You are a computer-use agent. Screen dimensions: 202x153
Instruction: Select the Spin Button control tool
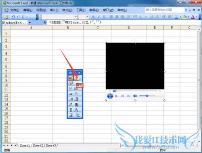pyautogui.click(x=76, y=104)
